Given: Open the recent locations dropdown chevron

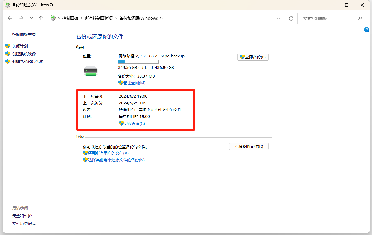Looking at the screenshot, I should tap(31, 18).
